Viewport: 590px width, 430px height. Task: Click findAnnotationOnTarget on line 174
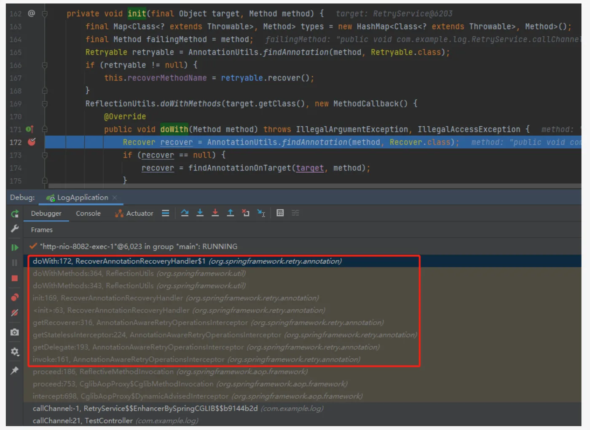click(239, 168)
